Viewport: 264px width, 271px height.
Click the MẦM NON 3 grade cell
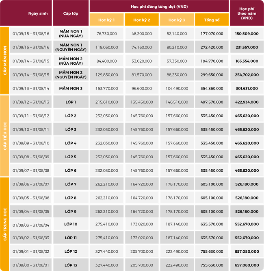tap(70, 88)
